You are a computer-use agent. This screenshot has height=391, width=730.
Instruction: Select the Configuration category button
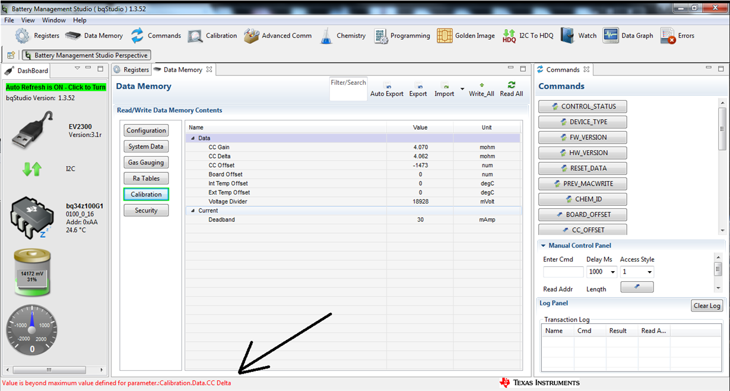pyautogui.click(x=146, y=131)
